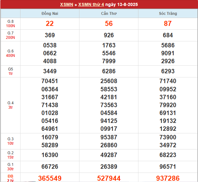Select G.4 number 58553
This screenshot has height=182, width=198.
click(109, 89)
